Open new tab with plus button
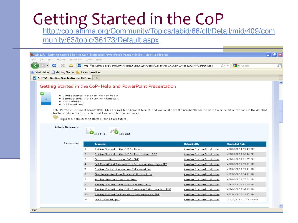The image size is (298, 223). (96, 78)
